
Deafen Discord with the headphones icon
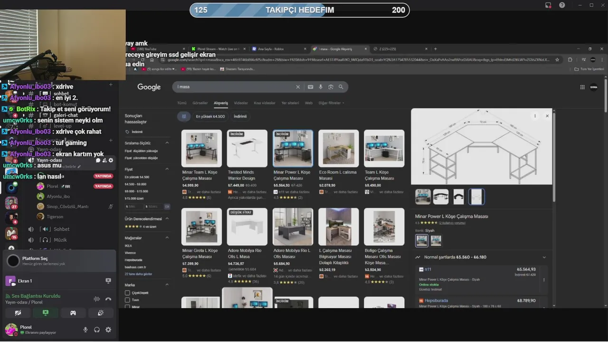point(97,330)
